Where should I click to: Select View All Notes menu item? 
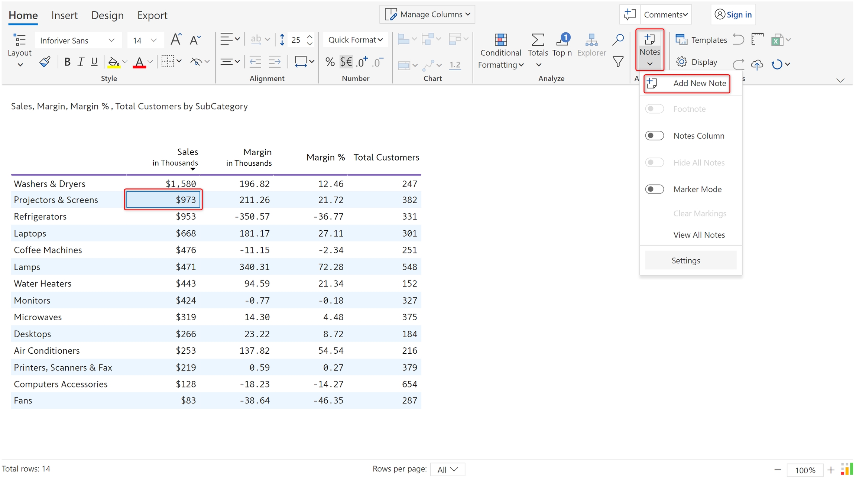[x=699, y=235]
